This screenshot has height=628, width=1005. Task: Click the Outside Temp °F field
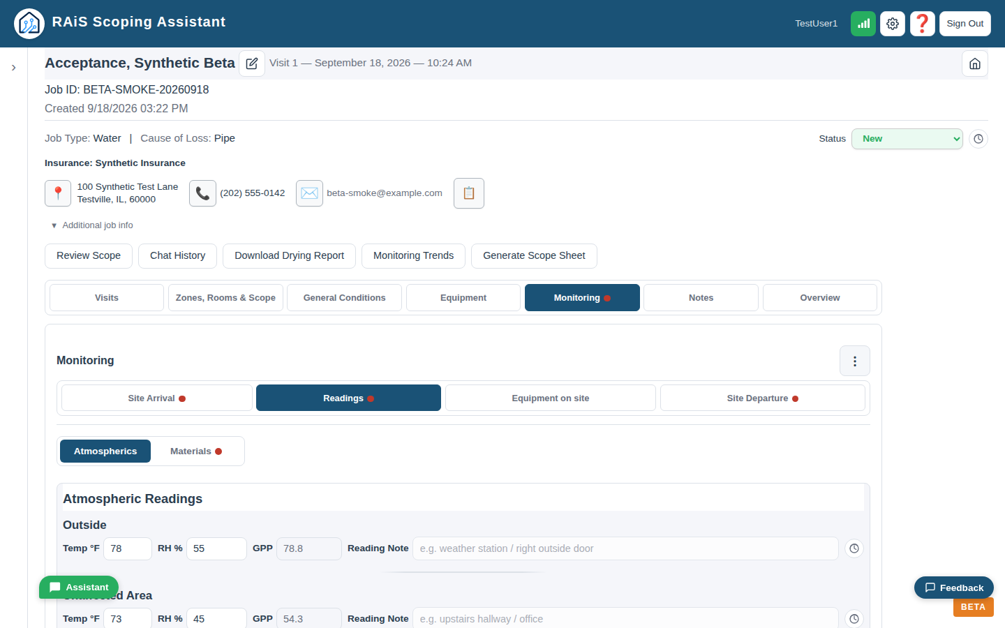128,549
